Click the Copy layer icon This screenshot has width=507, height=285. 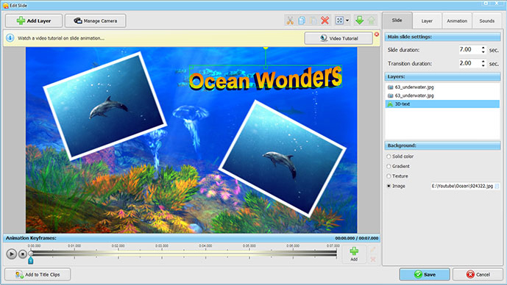click(x=302, y=21)
